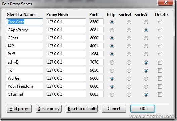177x121 pixels.
Task: Select socks5 for Wu Jie
Action: (x=146, y=79)
